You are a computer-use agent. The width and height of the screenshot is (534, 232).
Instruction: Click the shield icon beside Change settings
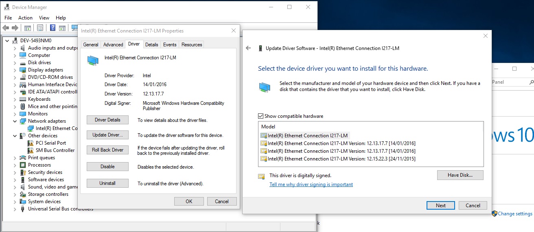click(495, 213)
